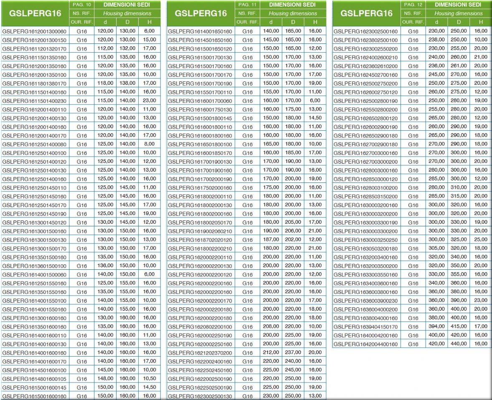492x400 pixels.
Task: Click product code GSLPERG1612501450190
Action: coord(35,214)
